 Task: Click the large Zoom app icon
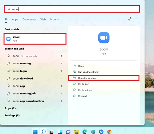(x=104, y=38)
